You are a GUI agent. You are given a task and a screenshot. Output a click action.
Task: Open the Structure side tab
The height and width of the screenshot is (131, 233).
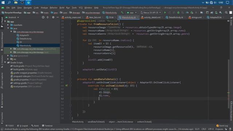tap(2, 61)
